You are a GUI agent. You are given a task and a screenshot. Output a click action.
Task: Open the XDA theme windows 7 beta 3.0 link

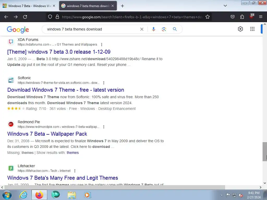pos(59,52)
